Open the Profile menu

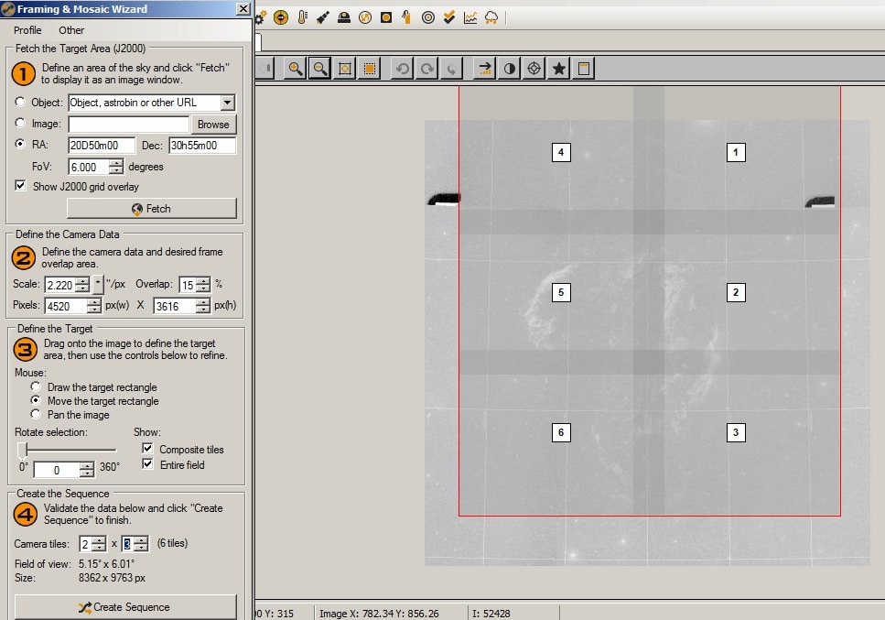[27, 30]
